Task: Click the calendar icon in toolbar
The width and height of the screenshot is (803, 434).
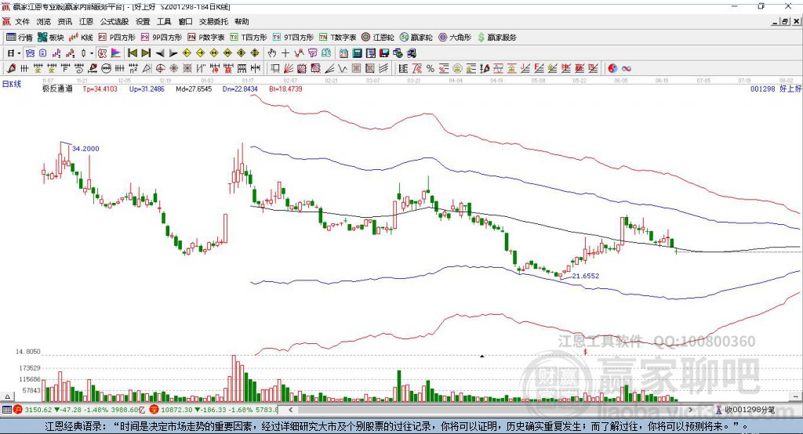Action: [x=343, y=53]
